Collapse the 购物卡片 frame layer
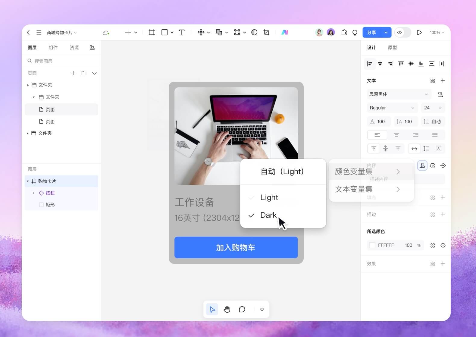This screenshot has width=476, height=337. tap(28, 181)
